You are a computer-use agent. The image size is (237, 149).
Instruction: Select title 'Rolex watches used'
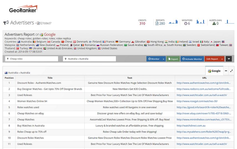tap(28, 107)
